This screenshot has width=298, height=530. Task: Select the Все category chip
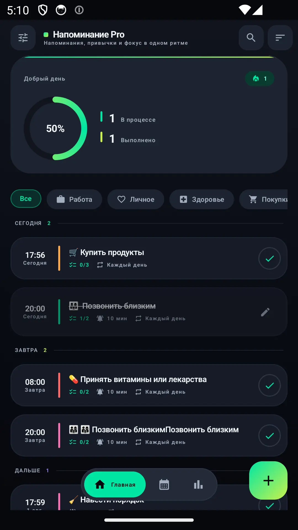coord(26,199)
